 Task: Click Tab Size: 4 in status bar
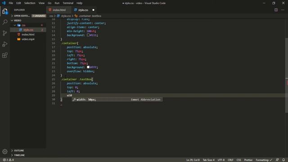coord(208,160)
